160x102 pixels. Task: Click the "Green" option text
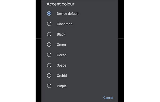point(61,45)
